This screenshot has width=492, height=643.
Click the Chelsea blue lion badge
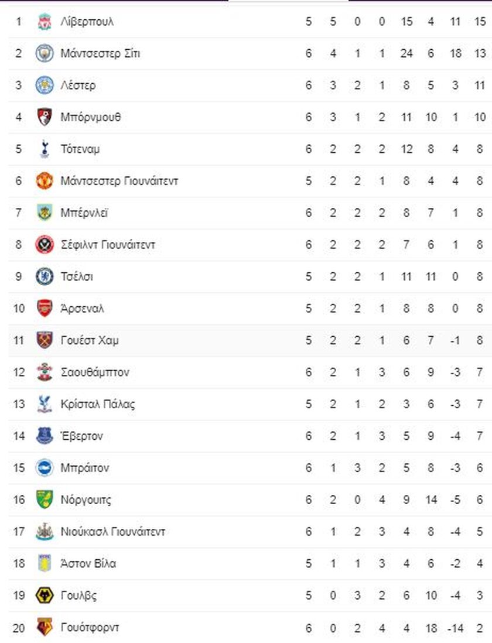coord(45,276)
